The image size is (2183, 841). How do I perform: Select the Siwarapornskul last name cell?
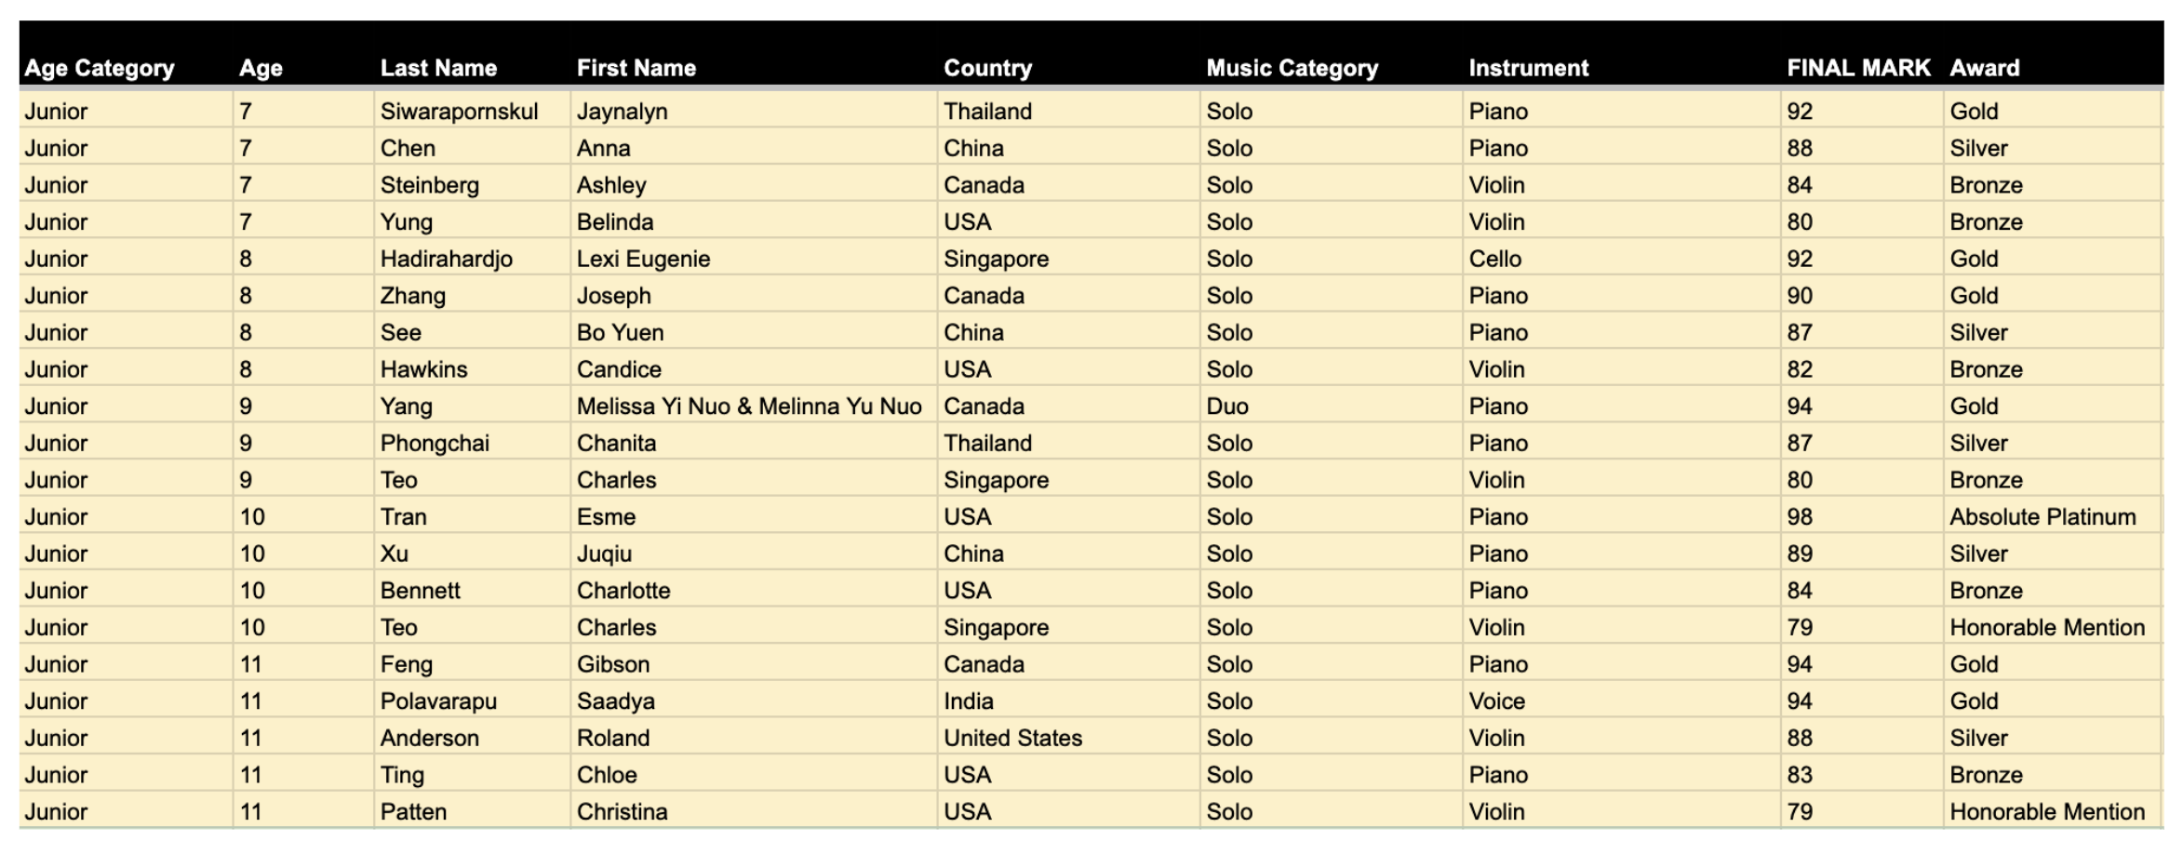[x=472, y=111]
